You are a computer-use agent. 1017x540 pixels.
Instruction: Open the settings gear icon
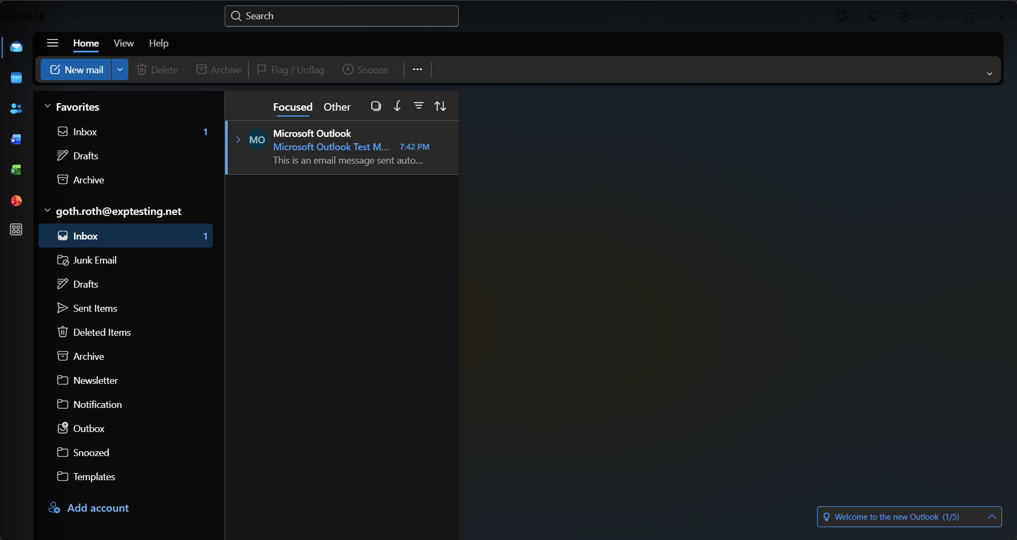click(905, 17)
